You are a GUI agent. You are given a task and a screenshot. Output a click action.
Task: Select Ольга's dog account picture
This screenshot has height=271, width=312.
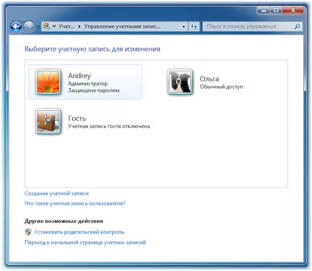(x=180, y=82)
